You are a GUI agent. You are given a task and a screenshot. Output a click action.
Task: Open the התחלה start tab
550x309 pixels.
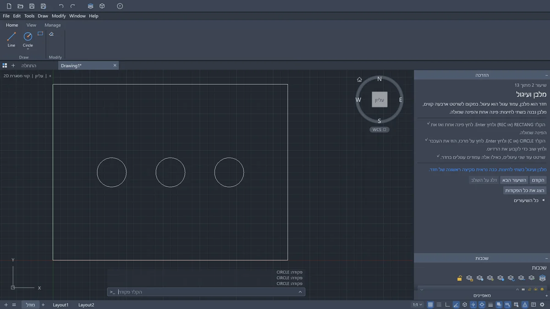coord(29,65)
